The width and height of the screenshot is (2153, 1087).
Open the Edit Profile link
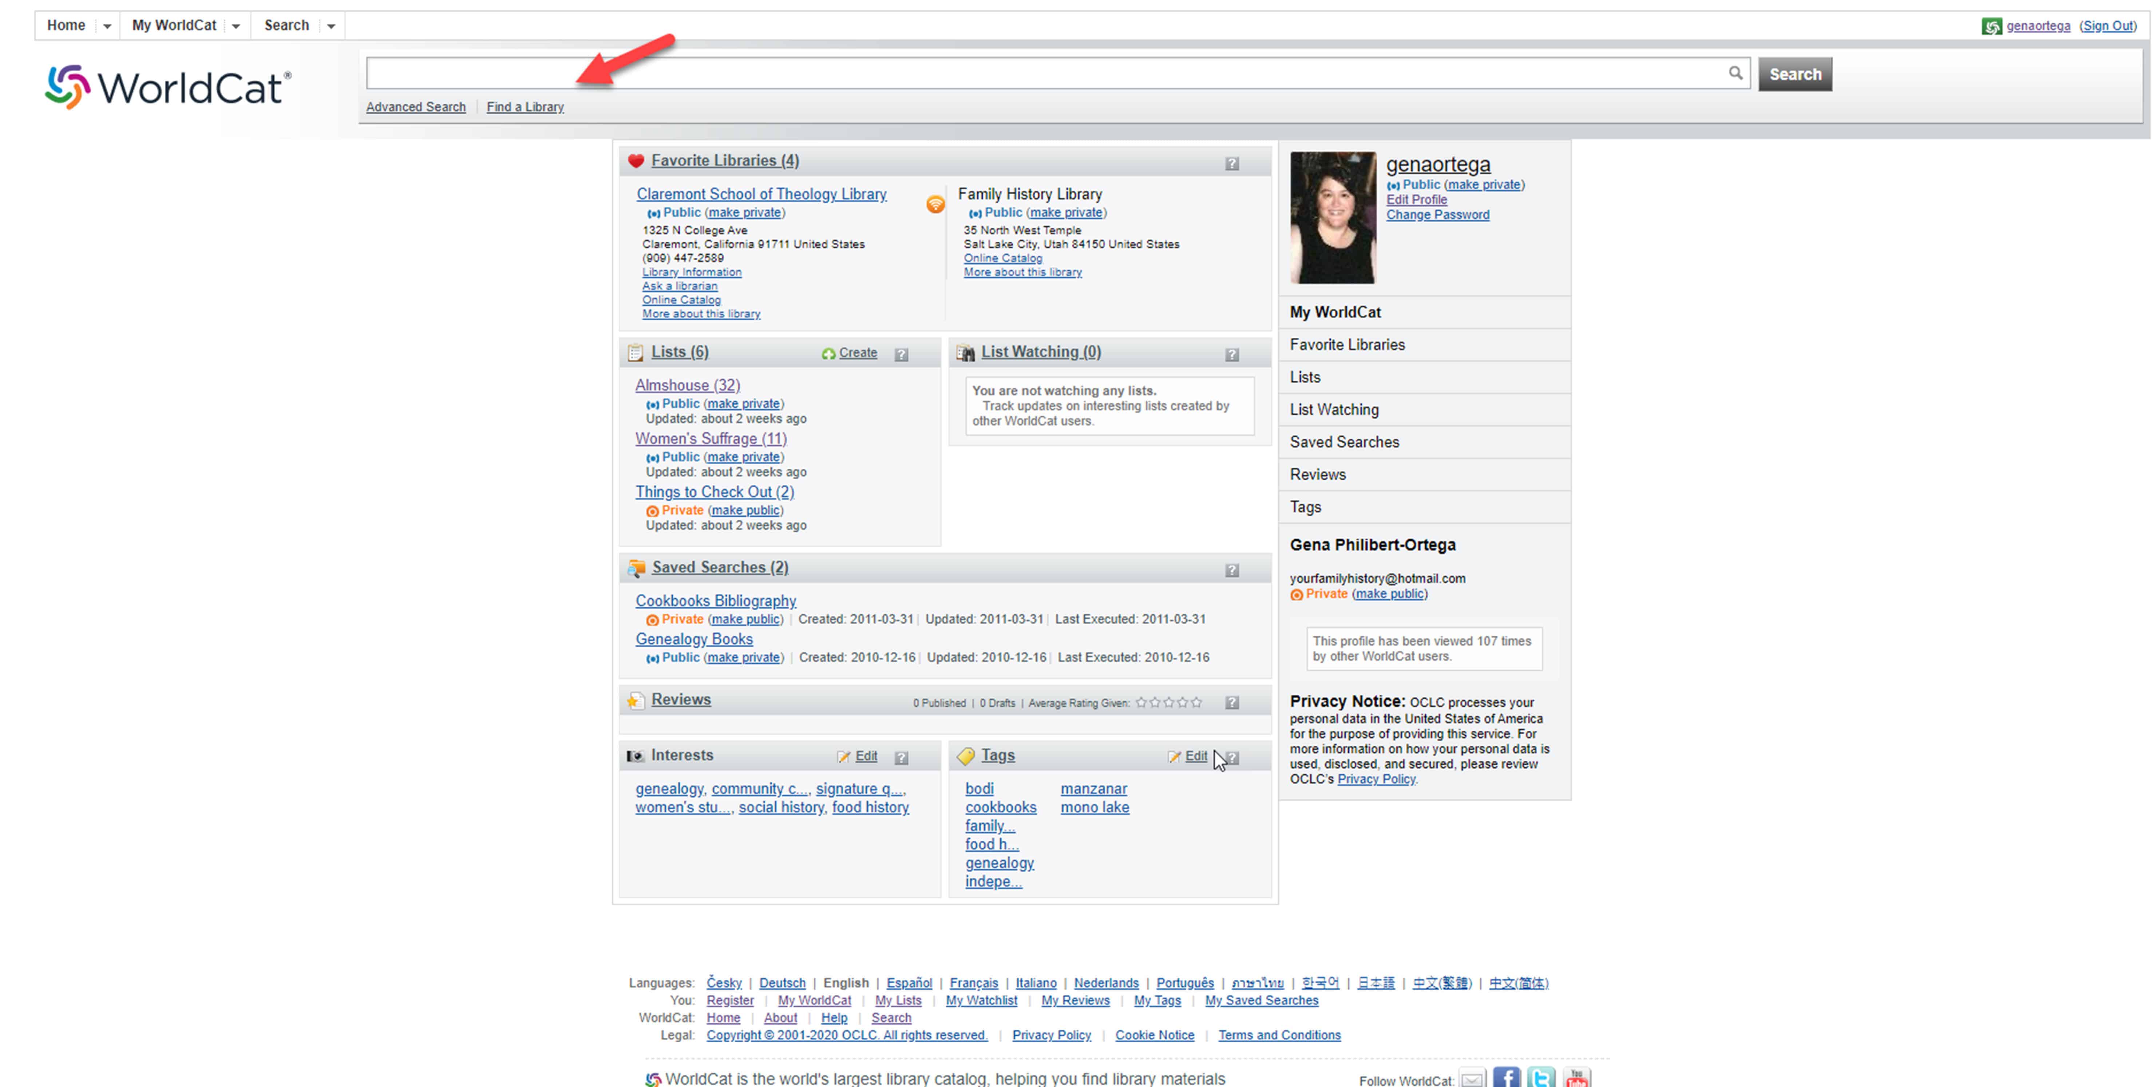point(1416,200)
